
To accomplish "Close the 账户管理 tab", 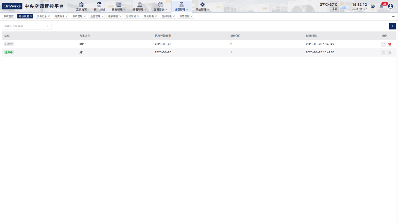I will [85, 16].
